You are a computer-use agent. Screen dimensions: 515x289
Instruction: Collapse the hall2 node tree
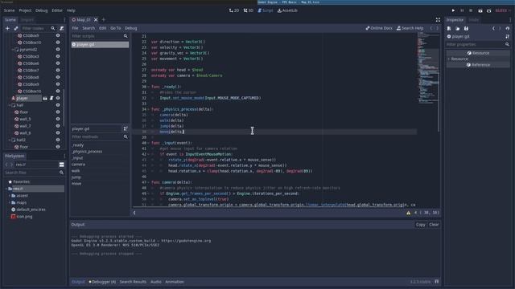(x=10, y=140)
